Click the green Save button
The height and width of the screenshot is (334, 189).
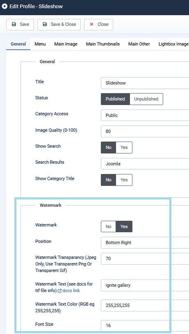coord(20,25)
